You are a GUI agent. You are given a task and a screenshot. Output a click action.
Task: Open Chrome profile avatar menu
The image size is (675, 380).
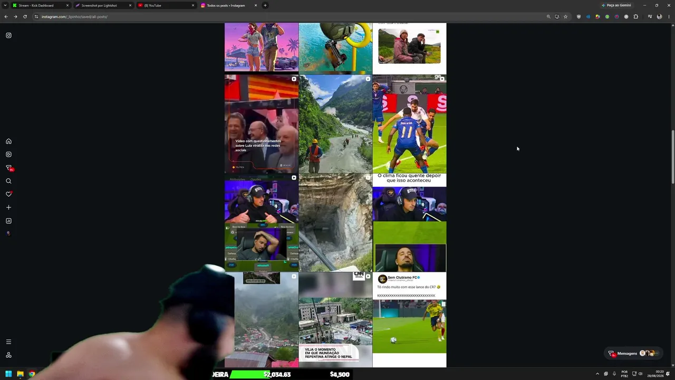659,16
